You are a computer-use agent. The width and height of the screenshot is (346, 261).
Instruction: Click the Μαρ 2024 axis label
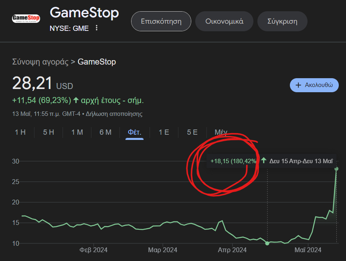click(x=163, y=250)
